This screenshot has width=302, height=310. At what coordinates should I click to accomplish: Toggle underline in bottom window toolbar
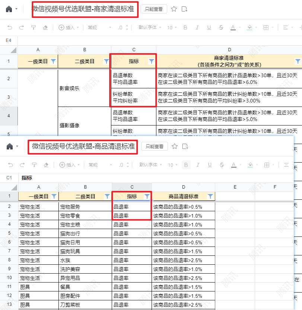(210, 165)
